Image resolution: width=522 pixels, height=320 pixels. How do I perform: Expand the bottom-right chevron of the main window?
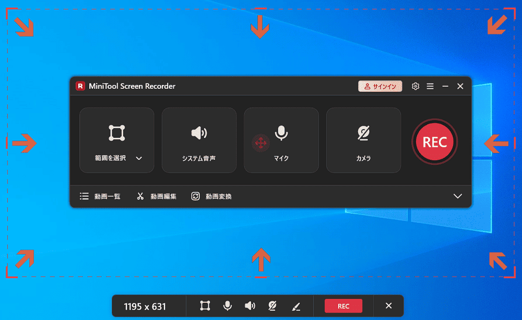458,196
